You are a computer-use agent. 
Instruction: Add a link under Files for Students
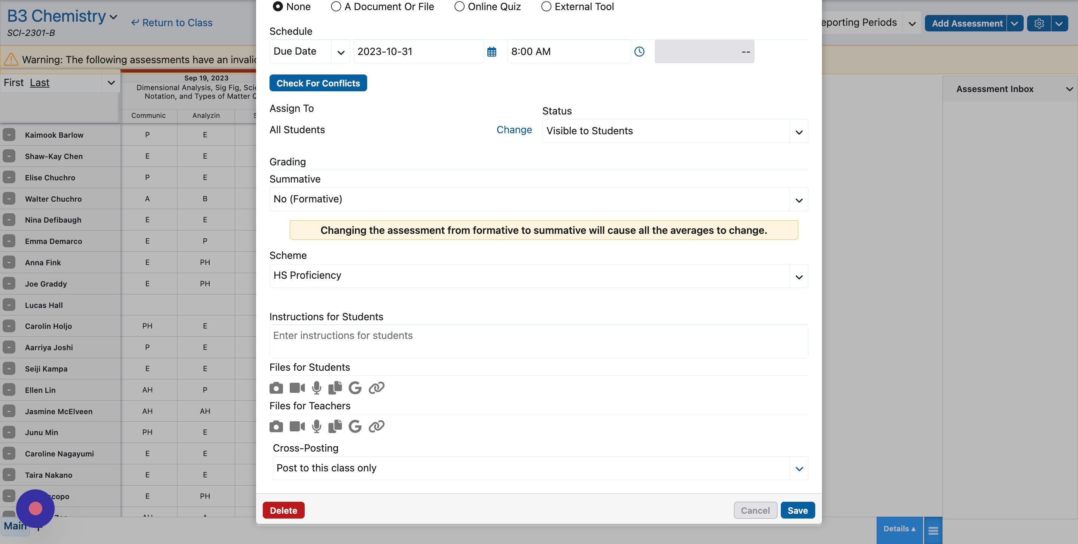377,388
